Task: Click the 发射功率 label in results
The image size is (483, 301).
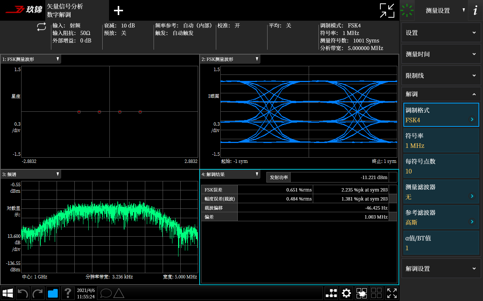Action: click(x=278, y=177)
